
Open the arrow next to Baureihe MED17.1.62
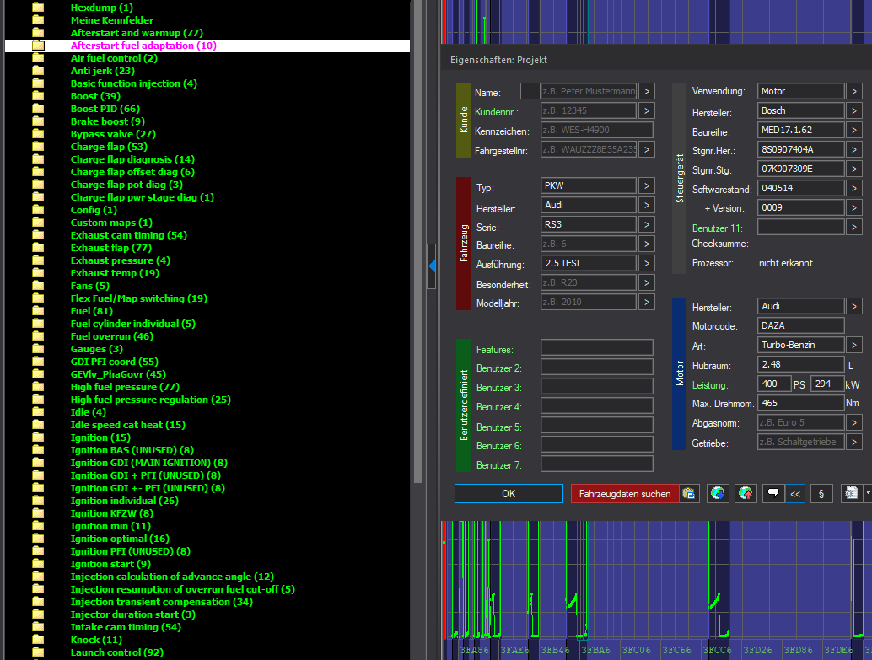[854, 130]
